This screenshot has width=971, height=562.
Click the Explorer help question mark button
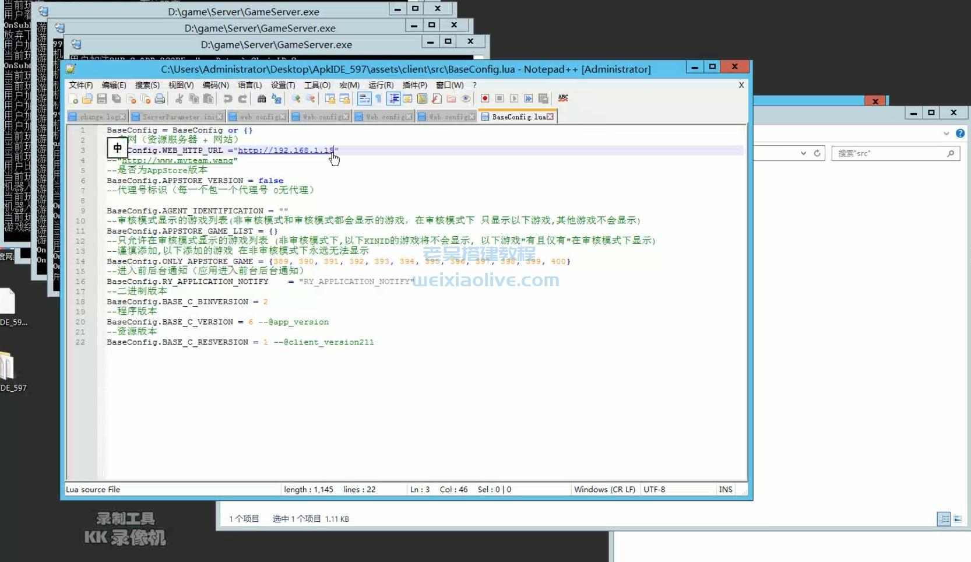pos(960,133)
